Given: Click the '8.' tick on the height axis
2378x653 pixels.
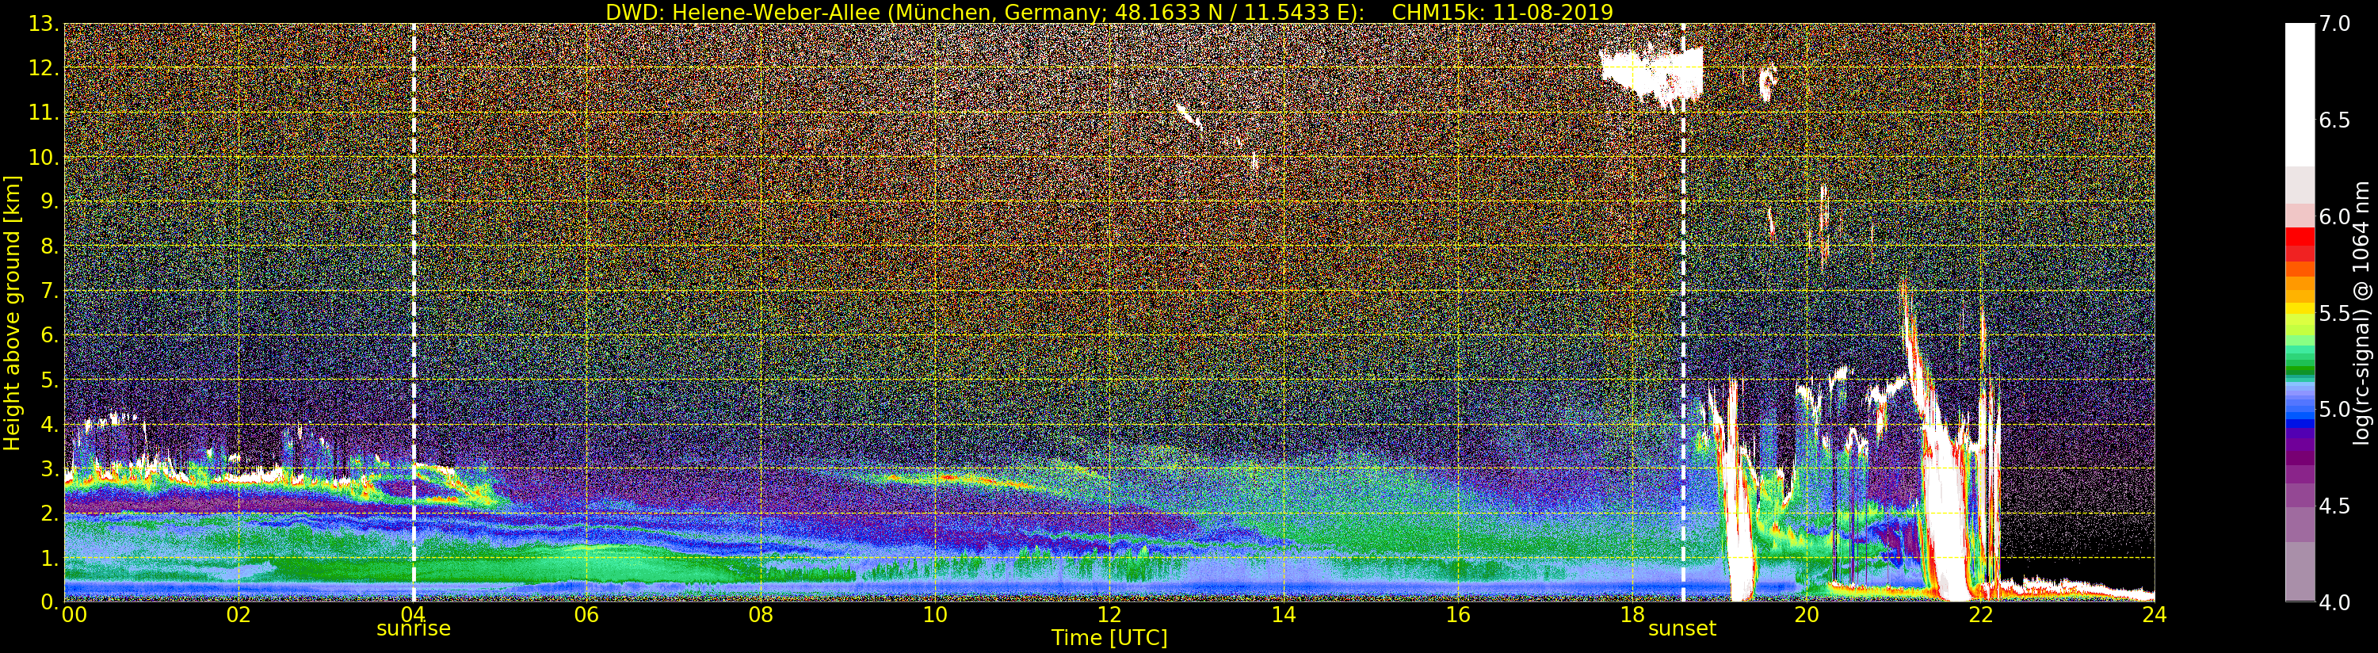Looking at the screenshot, I should [x=50, y=246].
